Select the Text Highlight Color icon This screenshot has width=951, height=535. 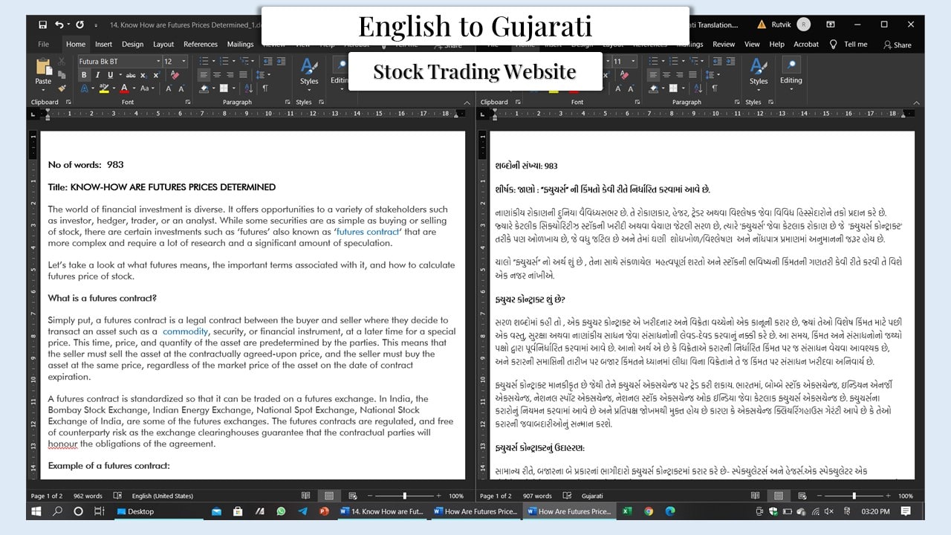[x=106, y=88]
